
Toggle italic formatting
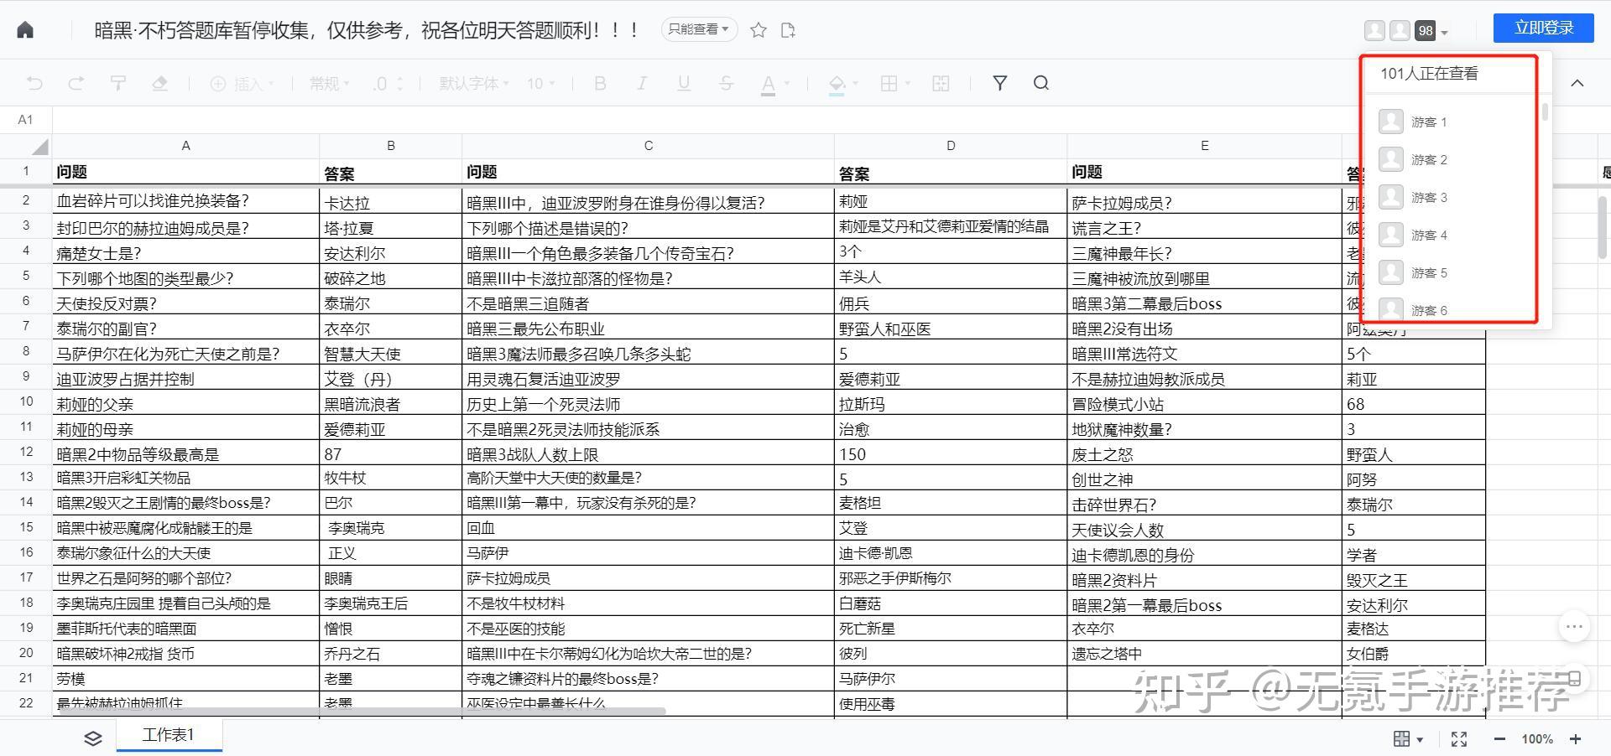point(642,83)
